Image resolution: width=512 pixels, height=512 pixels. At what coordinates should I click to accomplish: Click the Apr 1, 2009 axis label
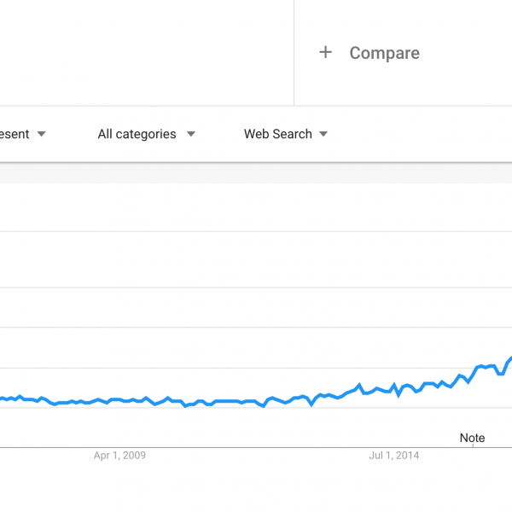119,455
